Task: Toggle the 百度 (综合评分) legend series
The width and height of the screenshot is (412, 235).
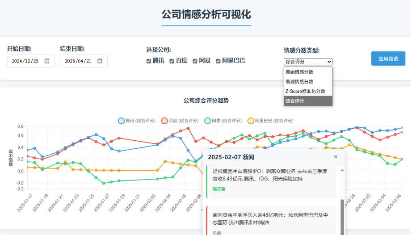Action: (180, 121)
